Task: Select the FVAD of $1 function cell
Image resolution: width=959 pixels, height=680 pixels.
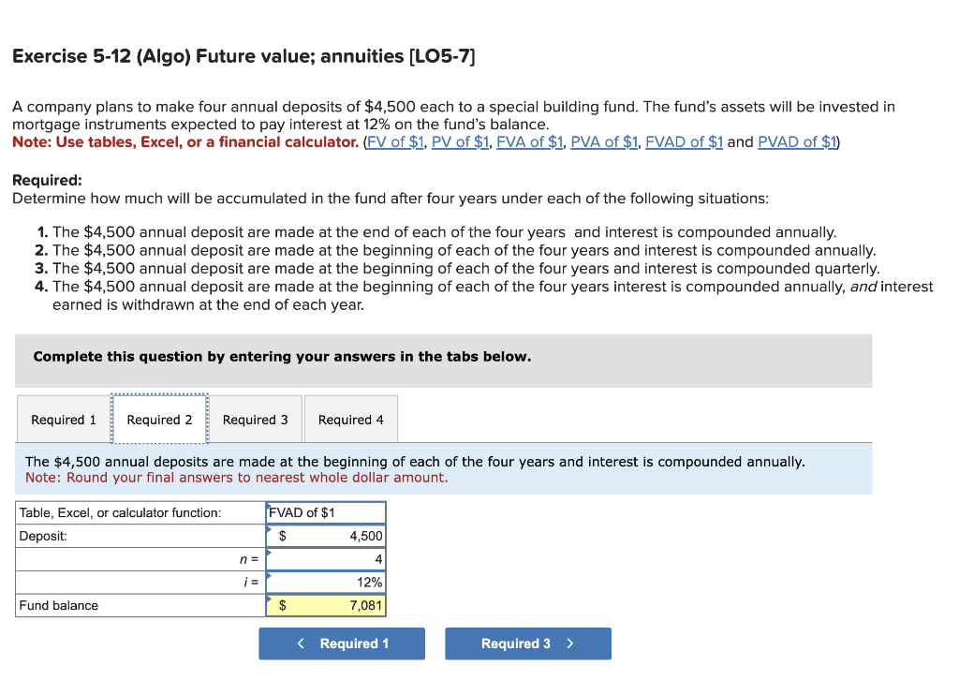Action: [x=326, y=511]
